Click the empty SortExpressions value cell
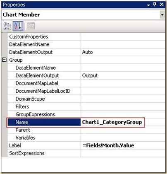The height and width of the screenshot is (174, 167). (123, 153)
